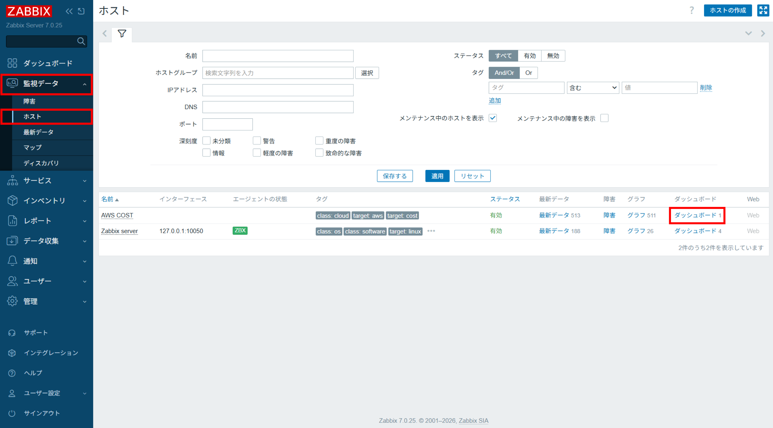Image resolution: width=773 pixels, height=428 pixels.
Task: Show more tags via ellipsis icon
Action: coord(431,231)
